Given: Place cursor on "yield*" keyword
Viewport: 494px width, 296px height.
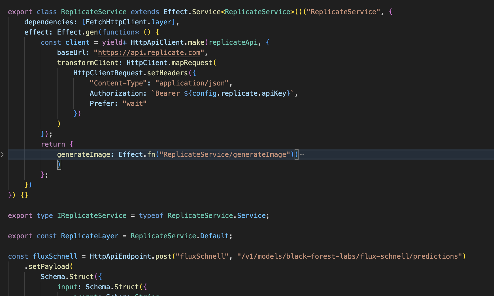Looking at the screenshot, I should (x=114, y=42).
